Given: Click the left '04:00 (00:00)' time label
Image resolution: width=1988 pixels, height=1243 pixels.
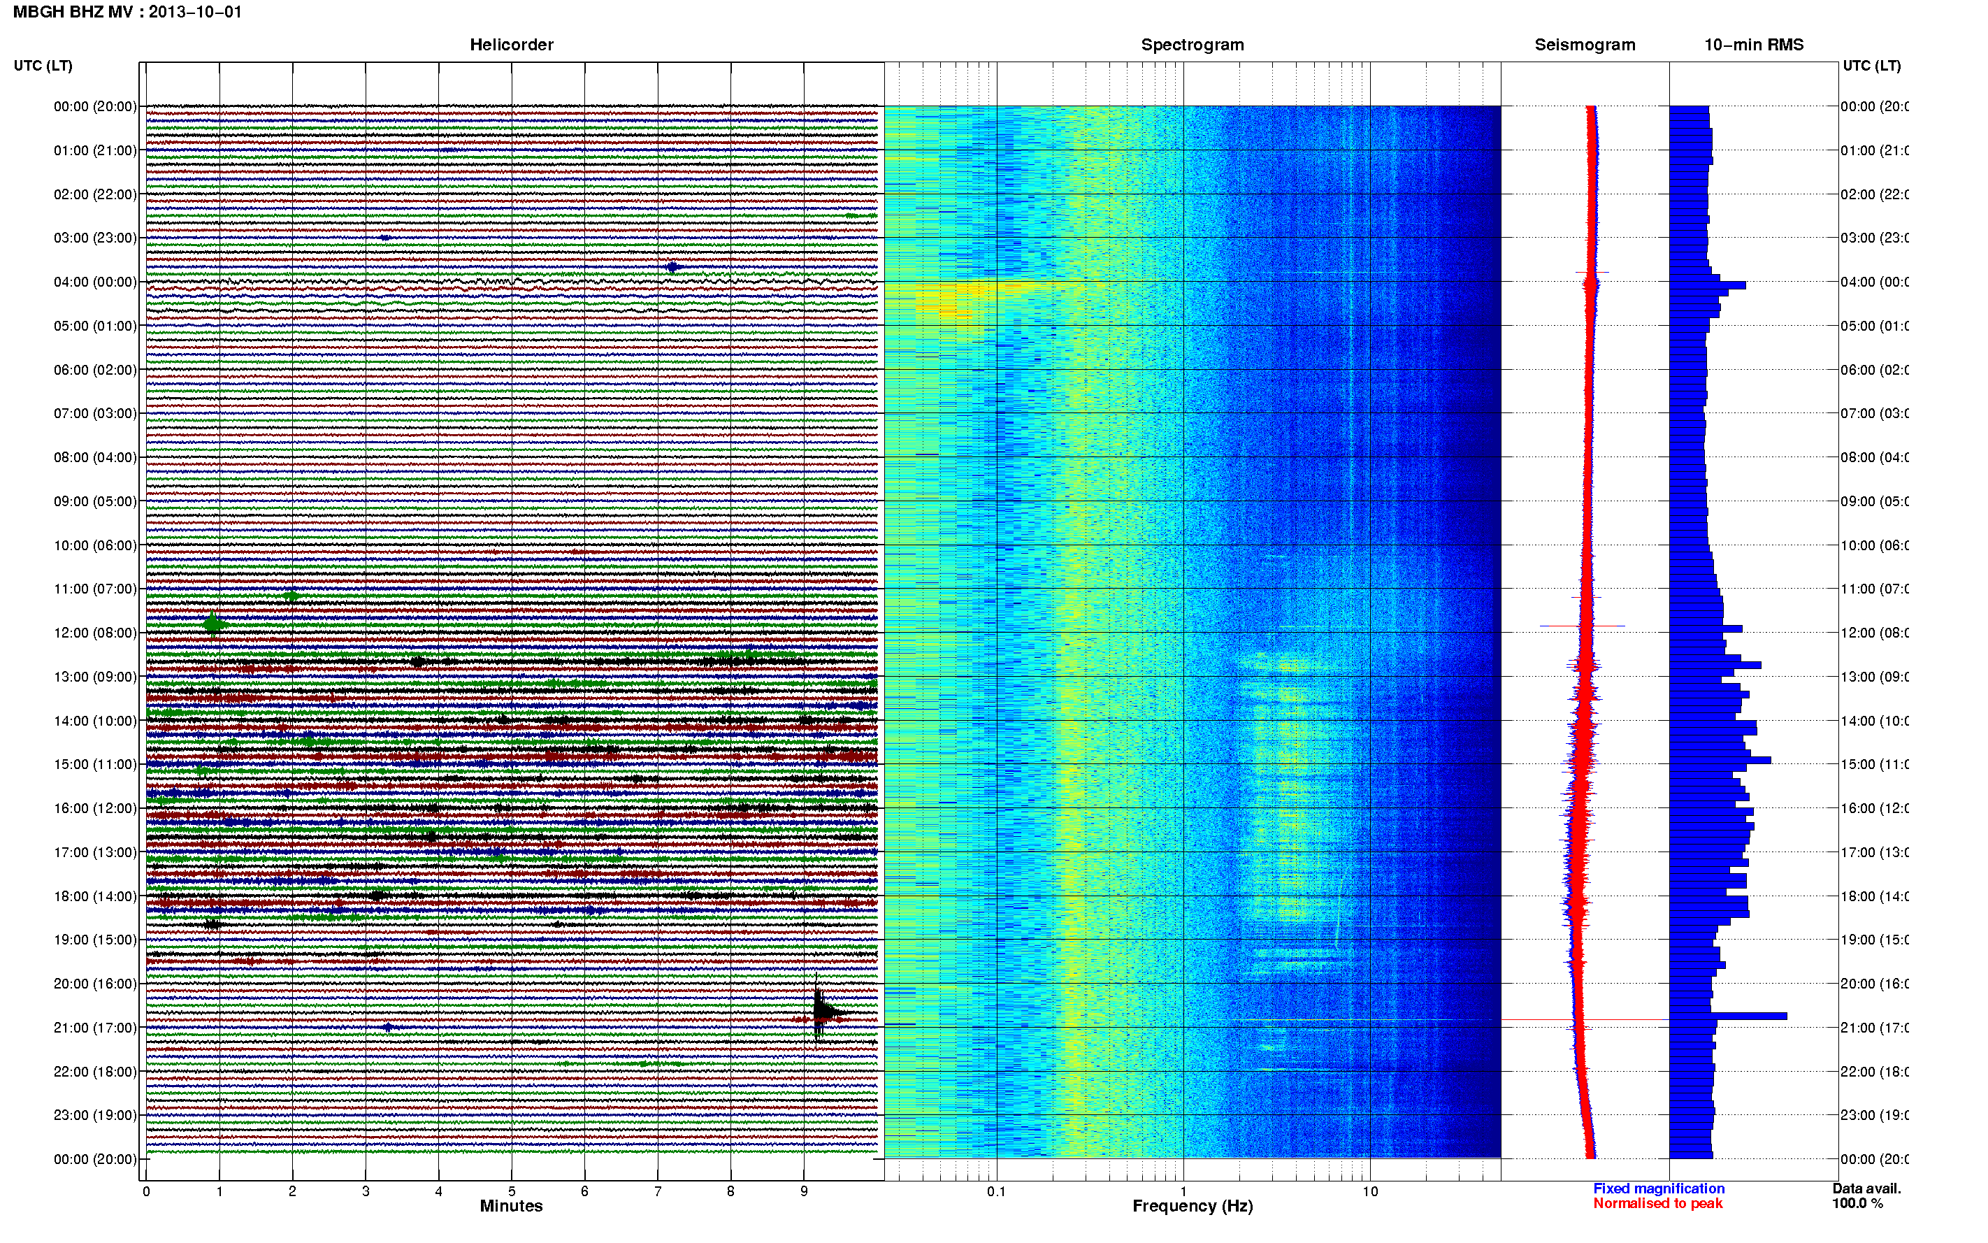Looking at the screenshot, I should point(95,282).
